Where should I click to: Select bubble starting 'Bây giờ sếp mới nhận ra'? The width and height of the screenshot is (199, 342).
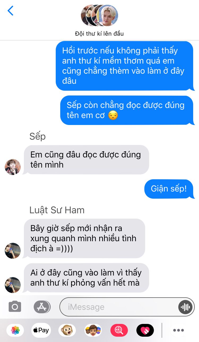pos(84,238)
